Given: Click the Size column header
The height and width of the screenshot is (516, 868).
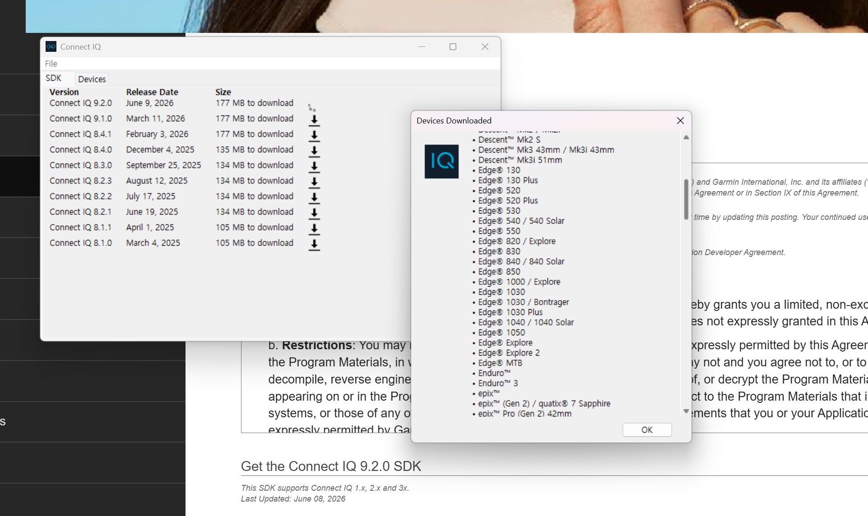Looking at the screenshot, I should pyautogui.click(x=223, y=92).
